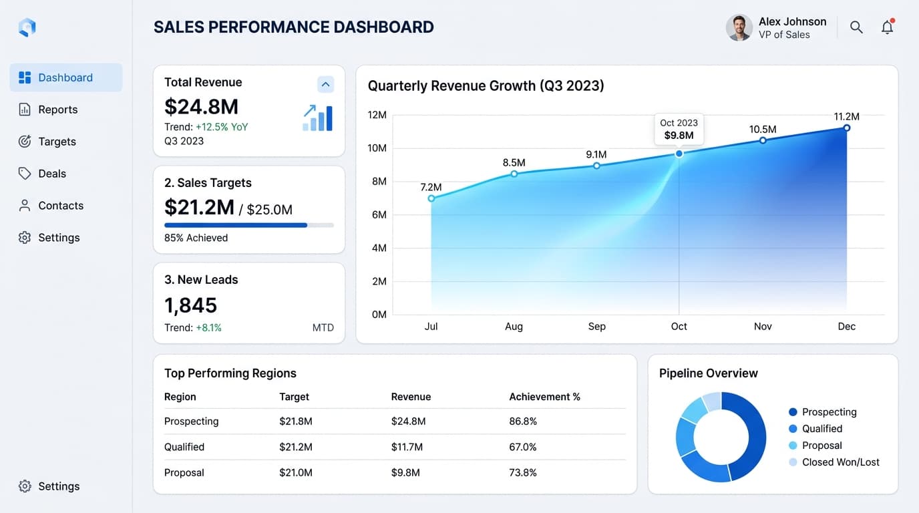The height and width of the screenshot is (513, 919).
Task: Open Dashboard via its grid icon
Action: tap(25, 77)
